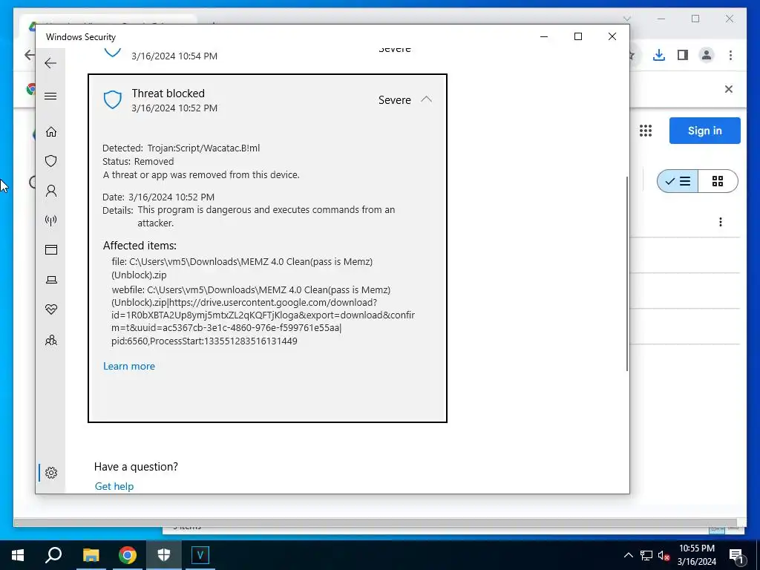Show hidden system tray icons

[x=628, y=555]
